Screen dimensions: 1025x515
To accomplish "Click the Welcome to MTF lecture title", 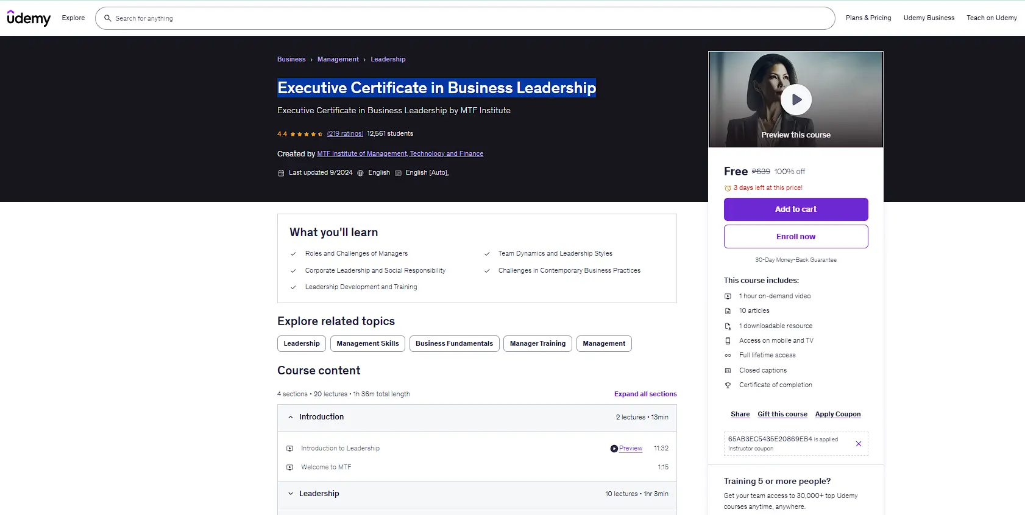I will point(326,468).
